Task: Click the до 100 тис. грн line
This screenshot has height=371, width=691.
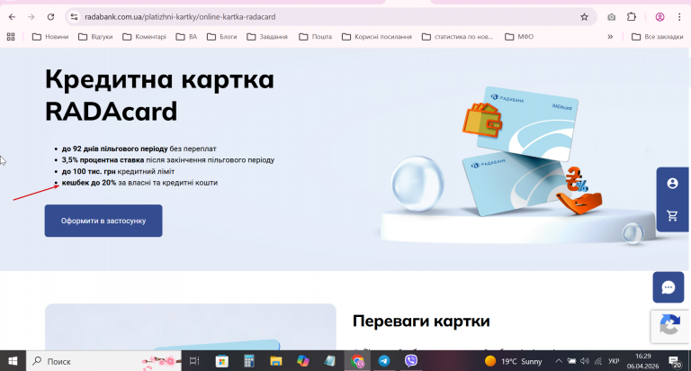Action: tap(118, 171)
